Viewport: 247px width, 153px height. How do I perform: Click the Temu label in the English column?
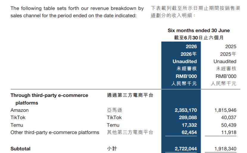[17, 125]
